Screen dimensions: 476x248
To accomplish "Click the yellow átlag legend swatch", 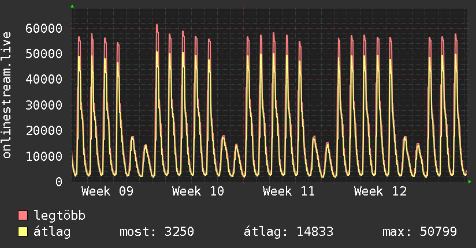I will point(23,232).
